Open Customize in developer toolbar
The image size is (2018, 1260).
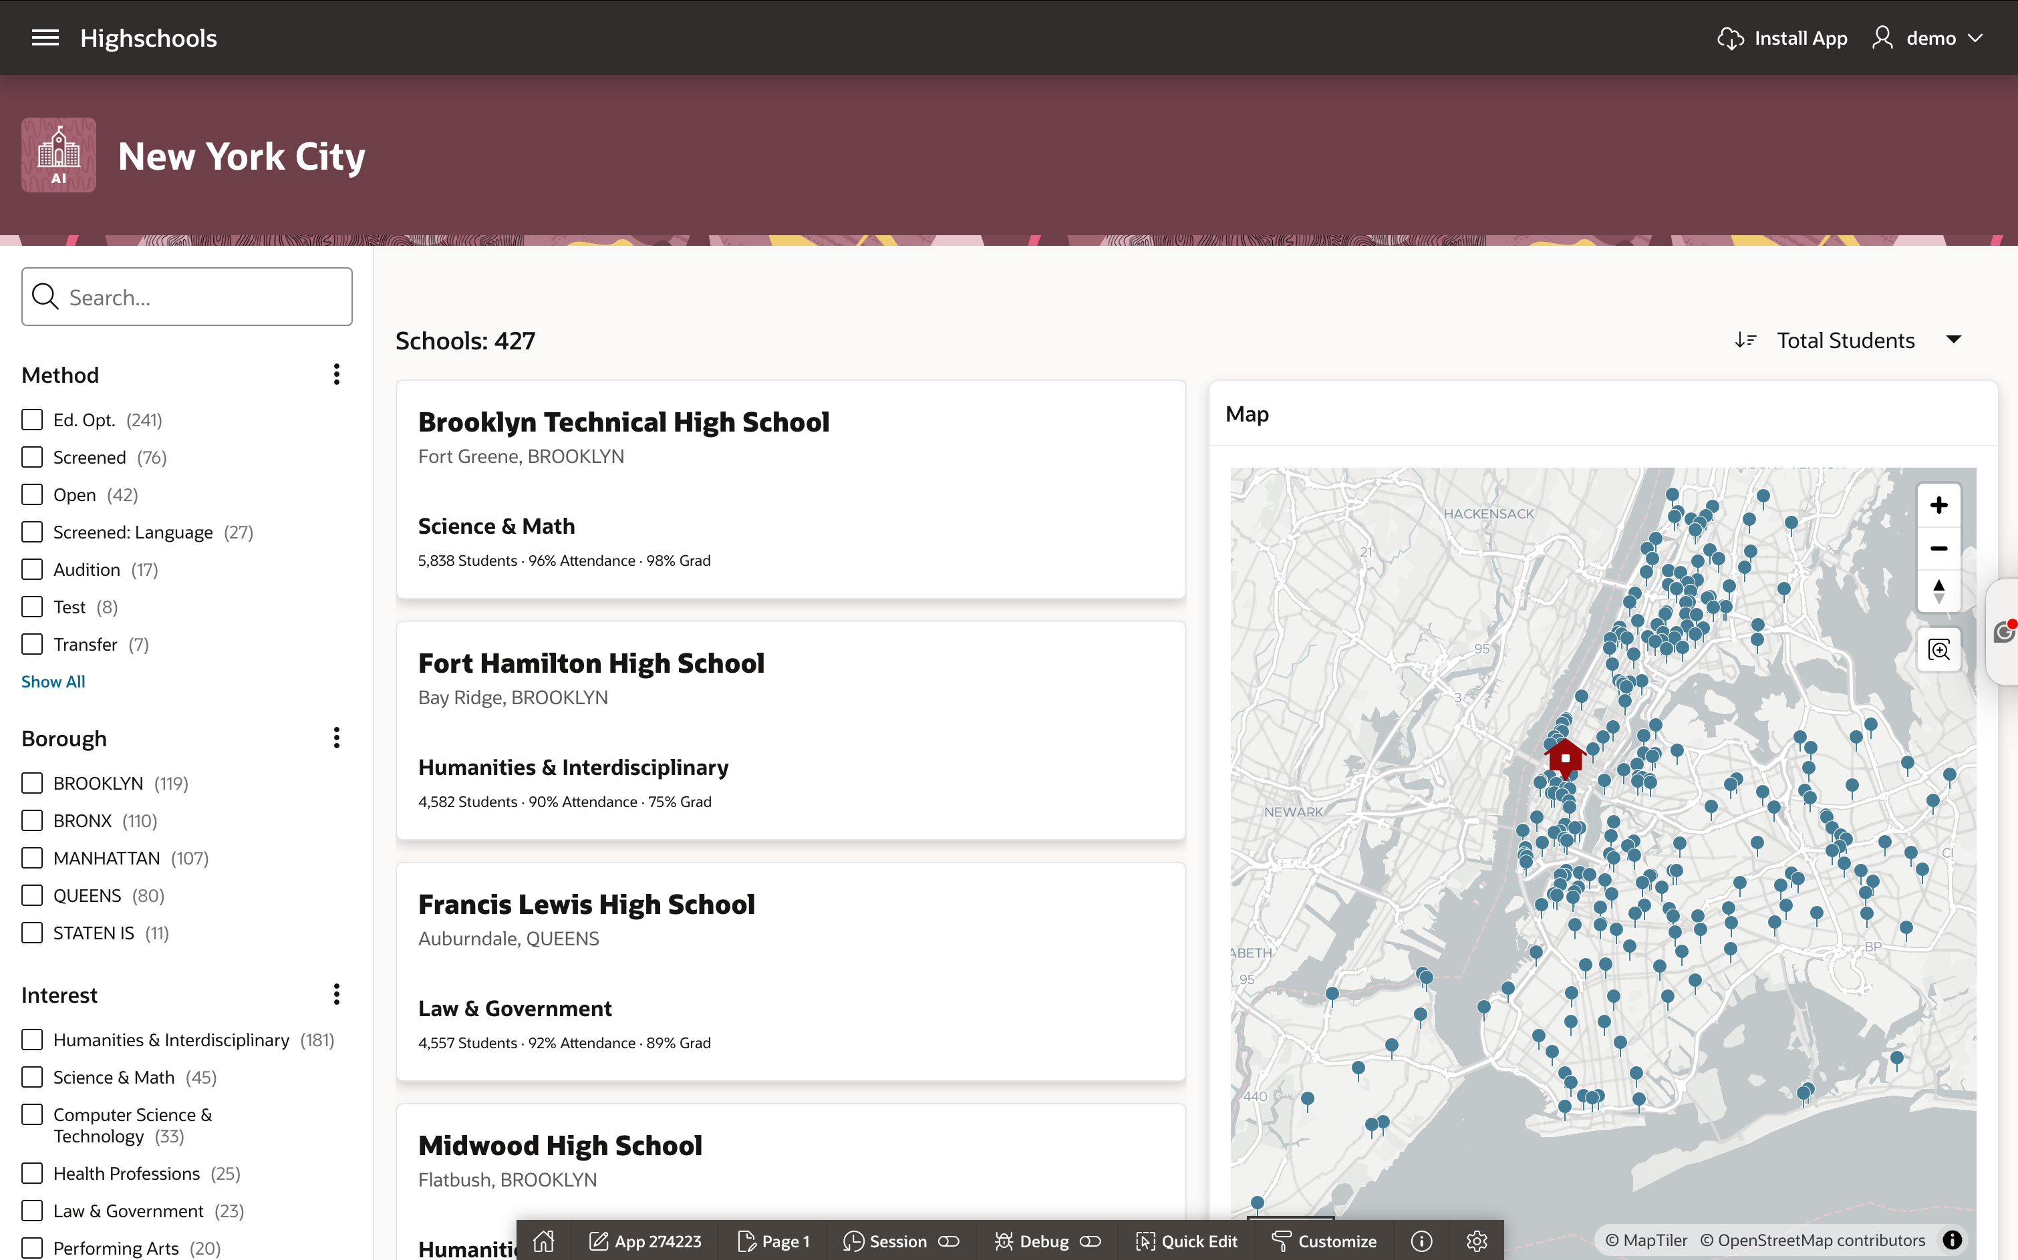[x=1324, y=1241]
